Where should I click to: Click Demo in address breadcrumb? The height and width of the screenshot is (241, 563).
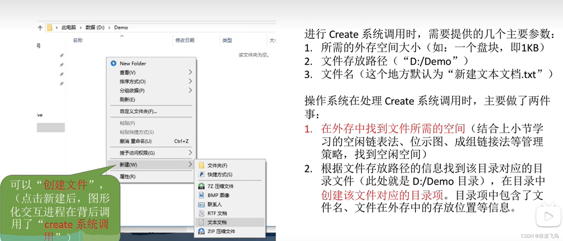point(121,28)
